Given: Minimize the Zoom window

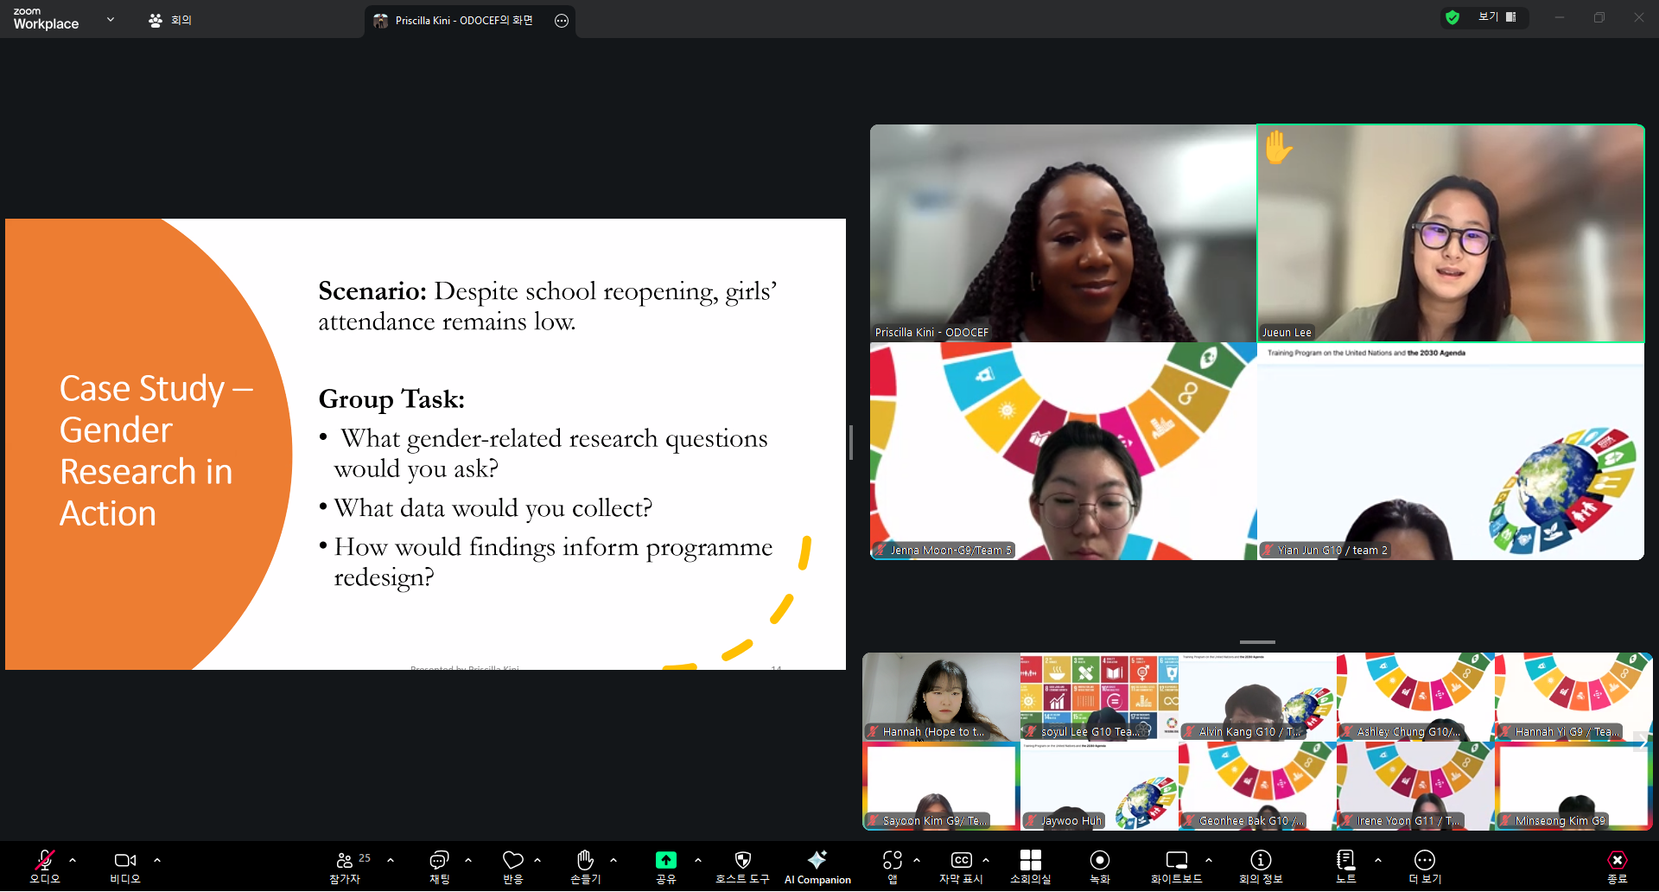Looking at the screenshot, I should (x=1560, y=17).
